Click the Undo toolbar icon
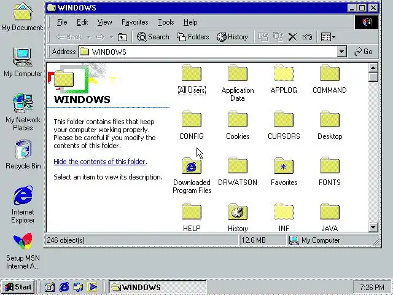The image size is (393, 295). pyautogui.click(x=307, y=37)
